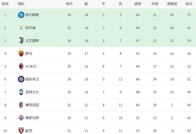The width and height of the screenshot is (196, 134).
Task: Click the Napoli club logo
Action: pos(21,15)
